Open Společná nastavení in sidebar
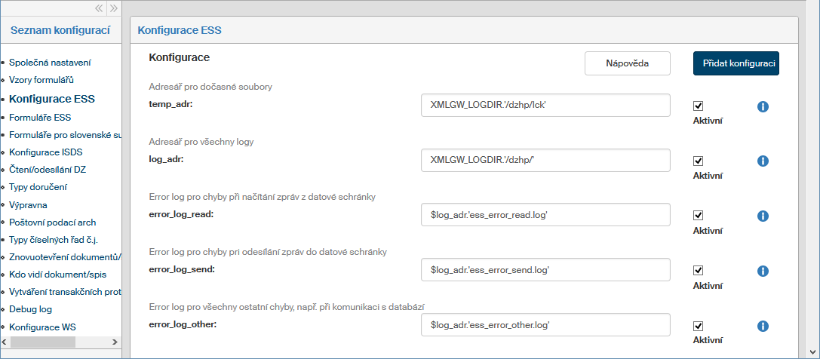 50,62
